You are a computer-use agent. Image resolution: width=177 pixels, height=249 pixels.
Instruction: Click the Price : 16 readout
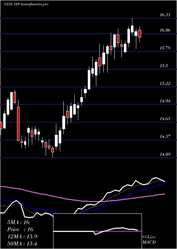pos(20,229)
